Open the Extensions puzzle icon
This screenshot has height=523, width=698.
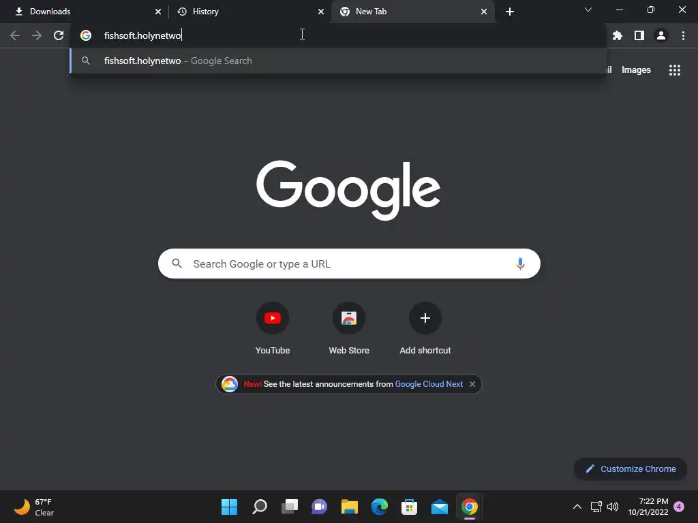click(x=618, y=35)
